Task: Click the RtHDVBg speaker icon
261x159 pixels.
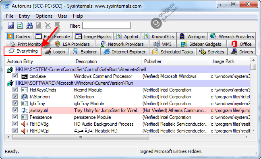Action: (25, 124)
